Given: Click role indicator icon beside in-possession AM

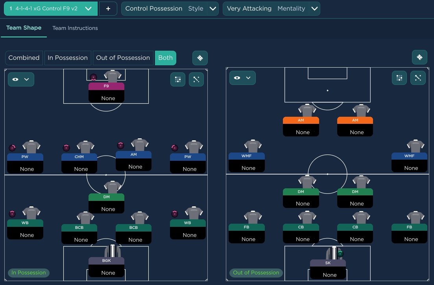Looking at the screenshot, I should click(x=120, y=145).
